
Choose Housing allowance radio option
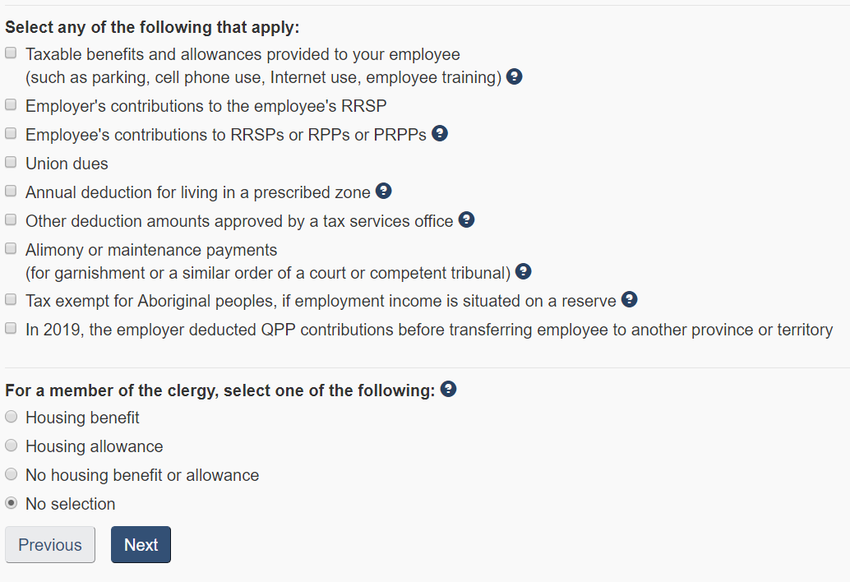click(11, 446)
